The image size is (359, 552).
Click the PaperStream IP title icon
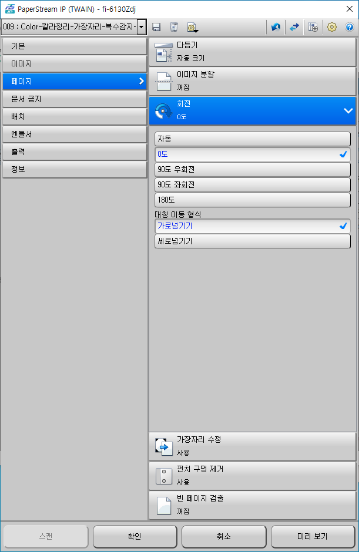point(9,9)
